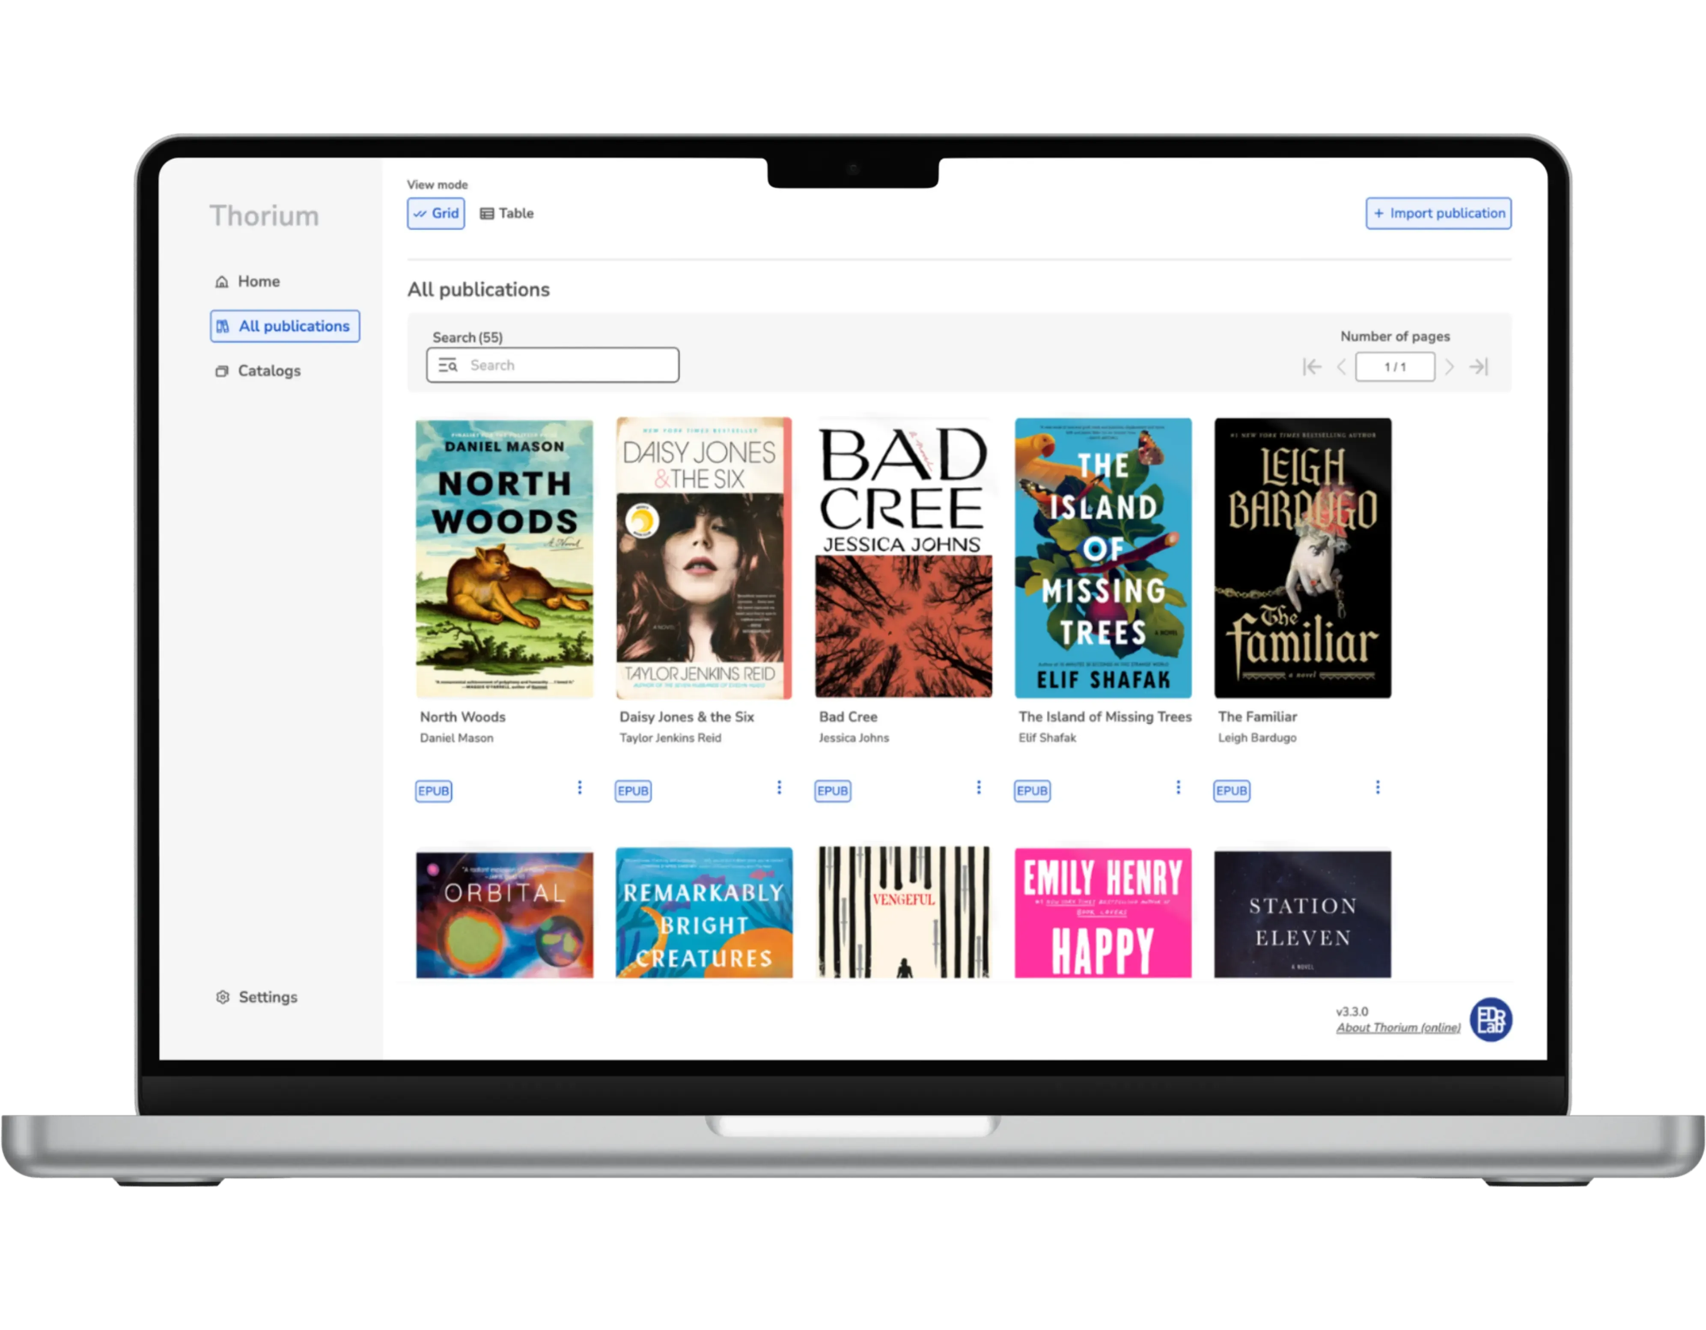
Task: Click the EDRLab logo icon
Action: click(x=1490, y=1019)
